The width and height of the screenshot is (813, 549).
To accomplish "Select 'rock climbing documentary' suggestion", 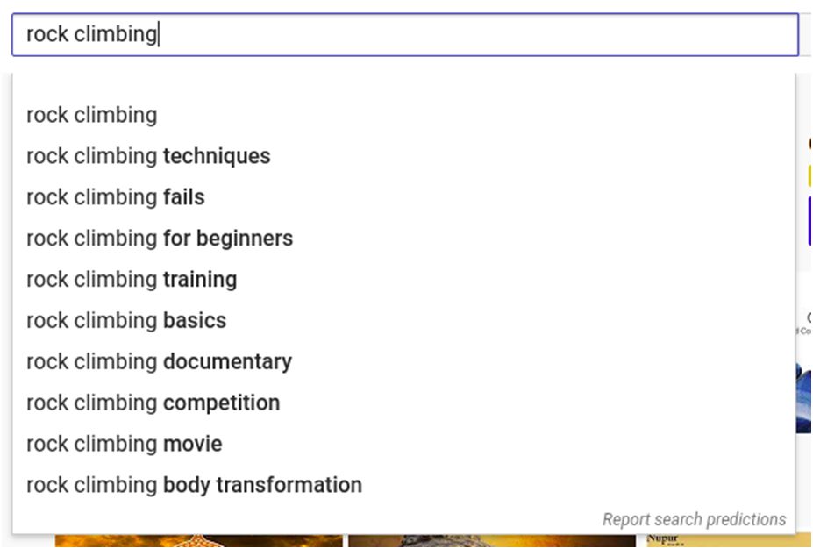I will pos(159,362).
